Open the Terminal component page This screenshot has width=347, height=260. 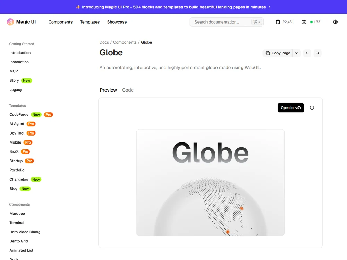(x=17, y=223)
